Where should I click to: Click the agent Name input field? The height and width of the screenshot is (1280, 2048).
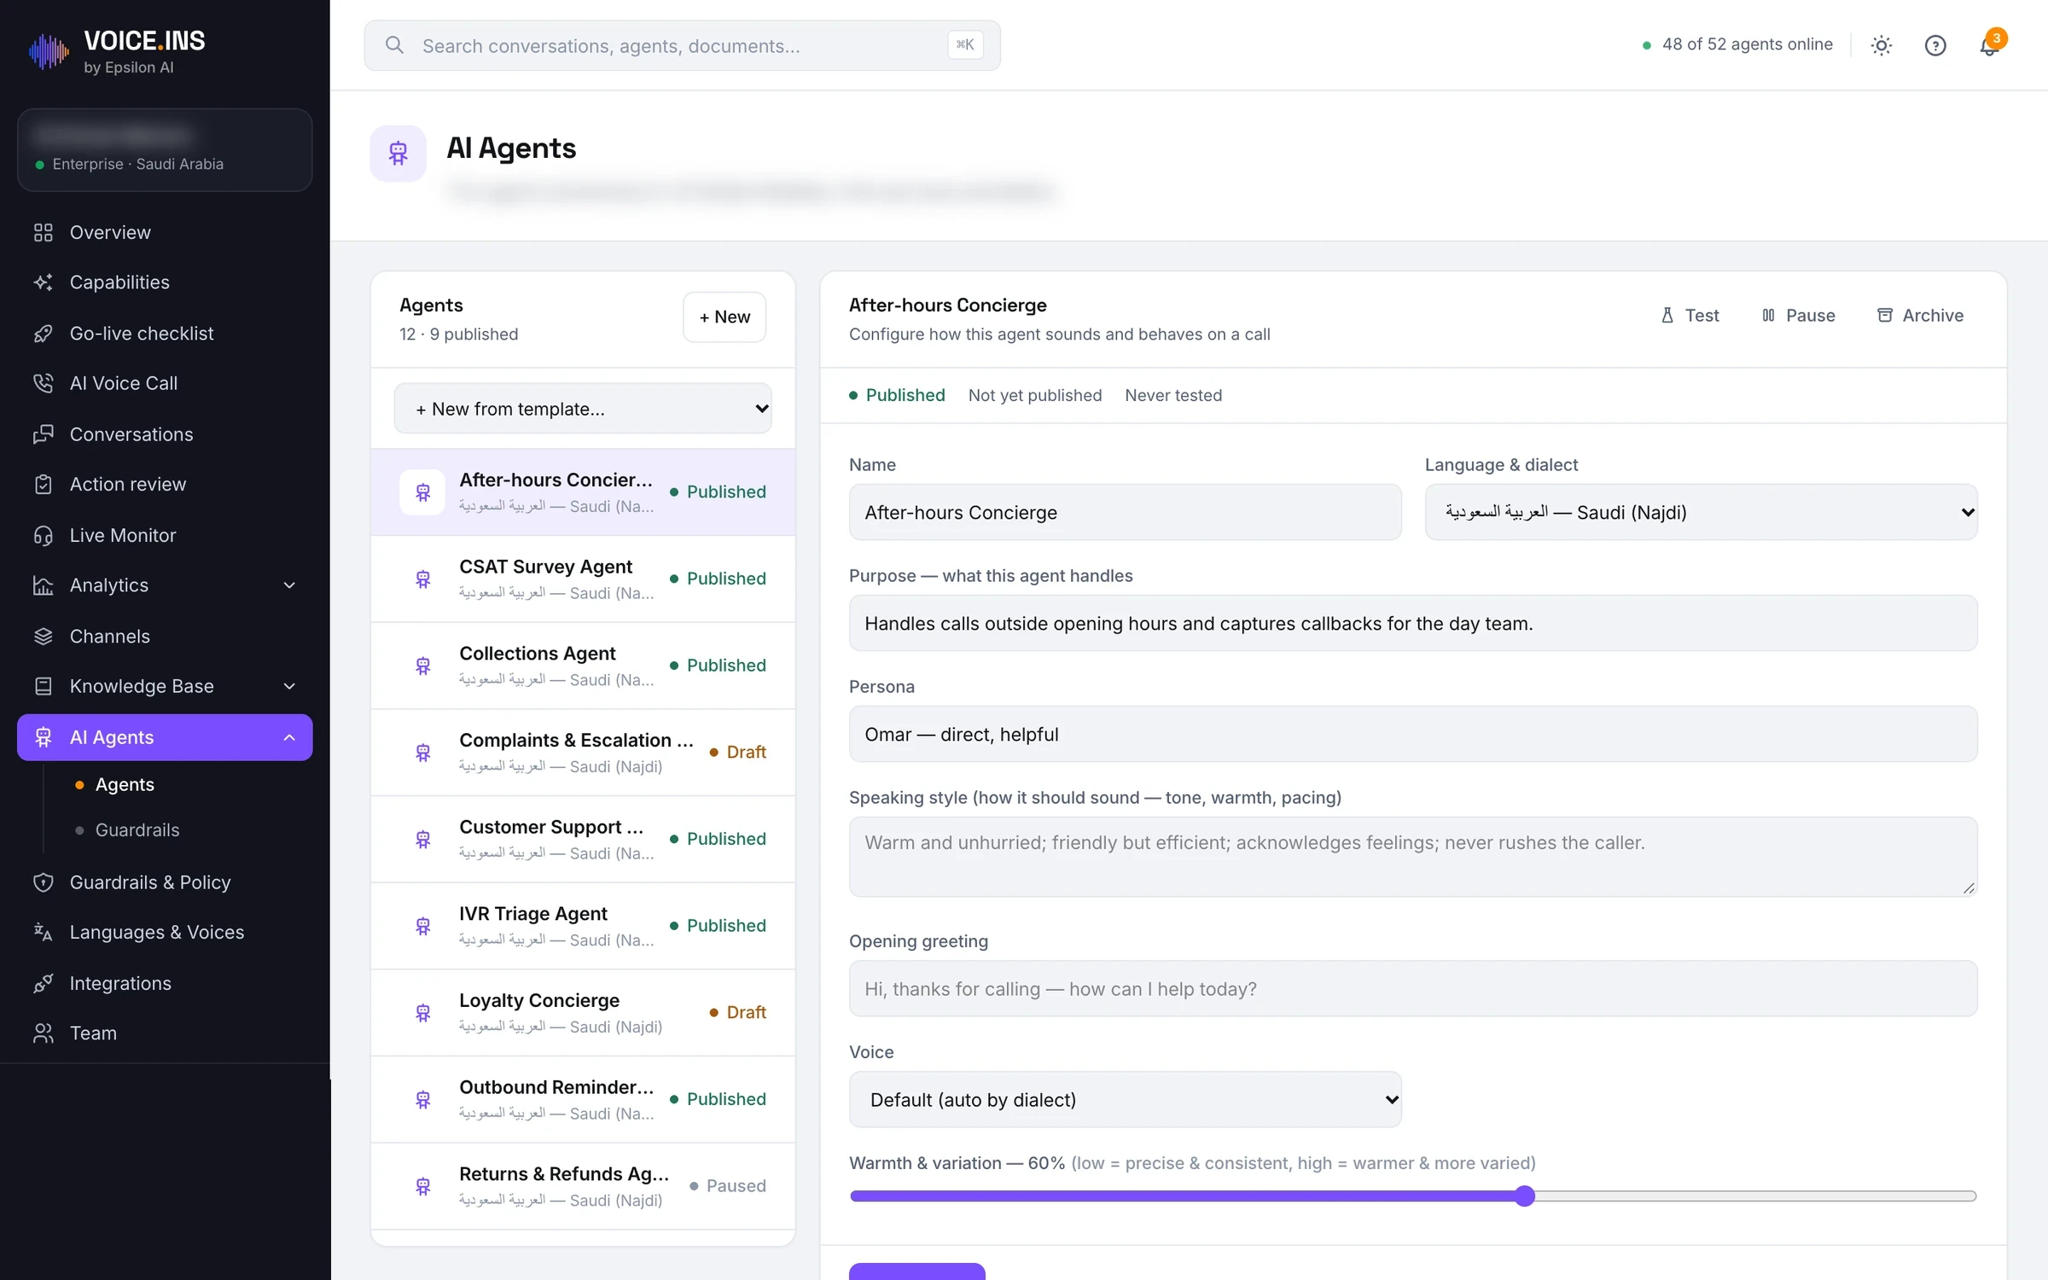pyautogui.click(x=1125, y=512)
